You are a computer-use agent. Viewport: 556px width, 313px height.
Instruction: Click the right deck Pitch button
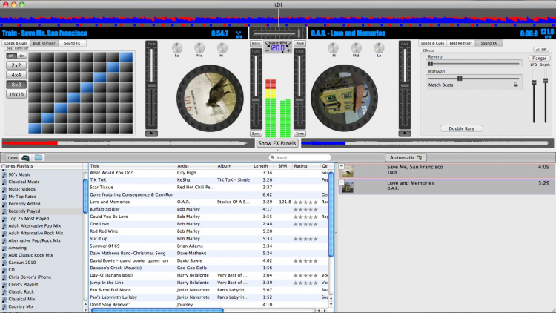(299, 44)
